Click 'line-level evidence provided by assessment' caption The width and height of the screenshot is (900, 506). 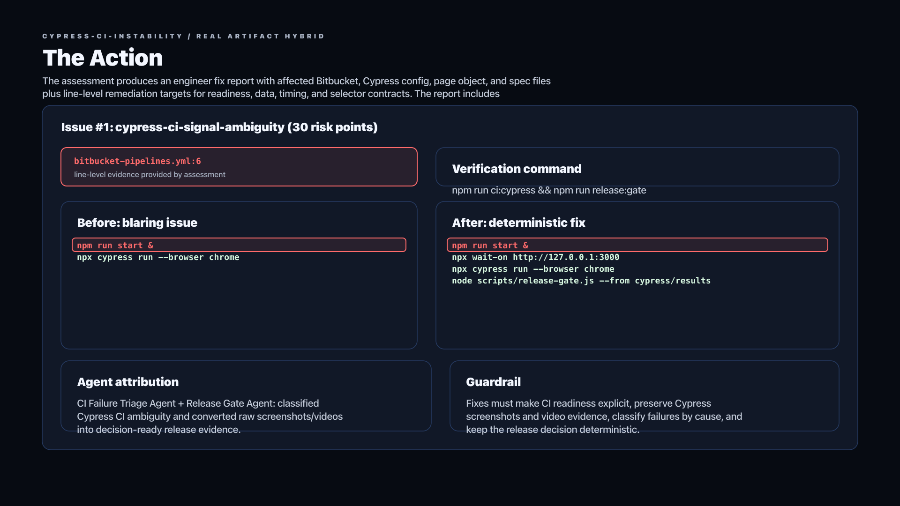150,174
